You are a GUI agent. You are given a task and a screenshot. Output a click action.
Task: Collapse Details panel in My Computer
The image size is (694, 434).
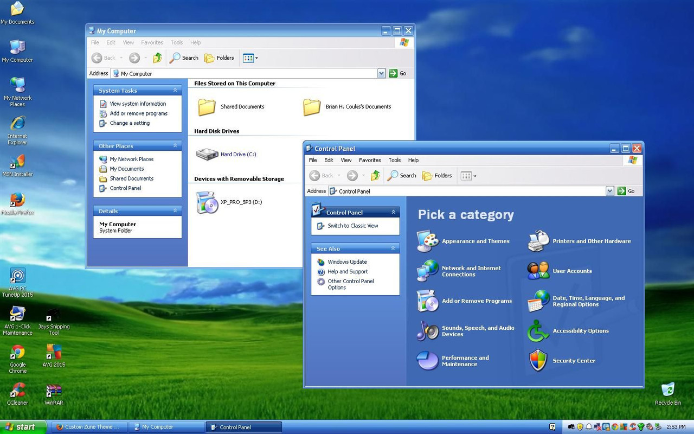point(175,210)
